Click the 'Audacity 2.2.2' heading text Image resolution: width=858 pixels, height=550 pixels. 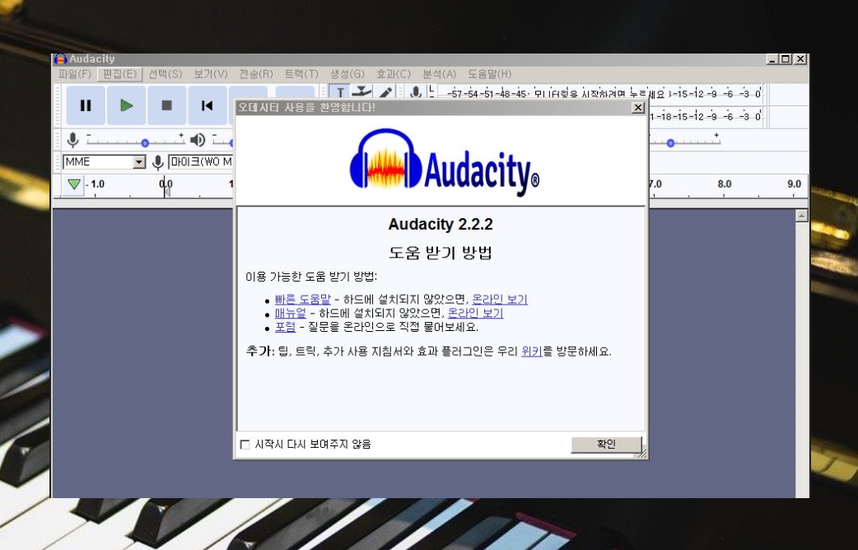coord(441,225)
